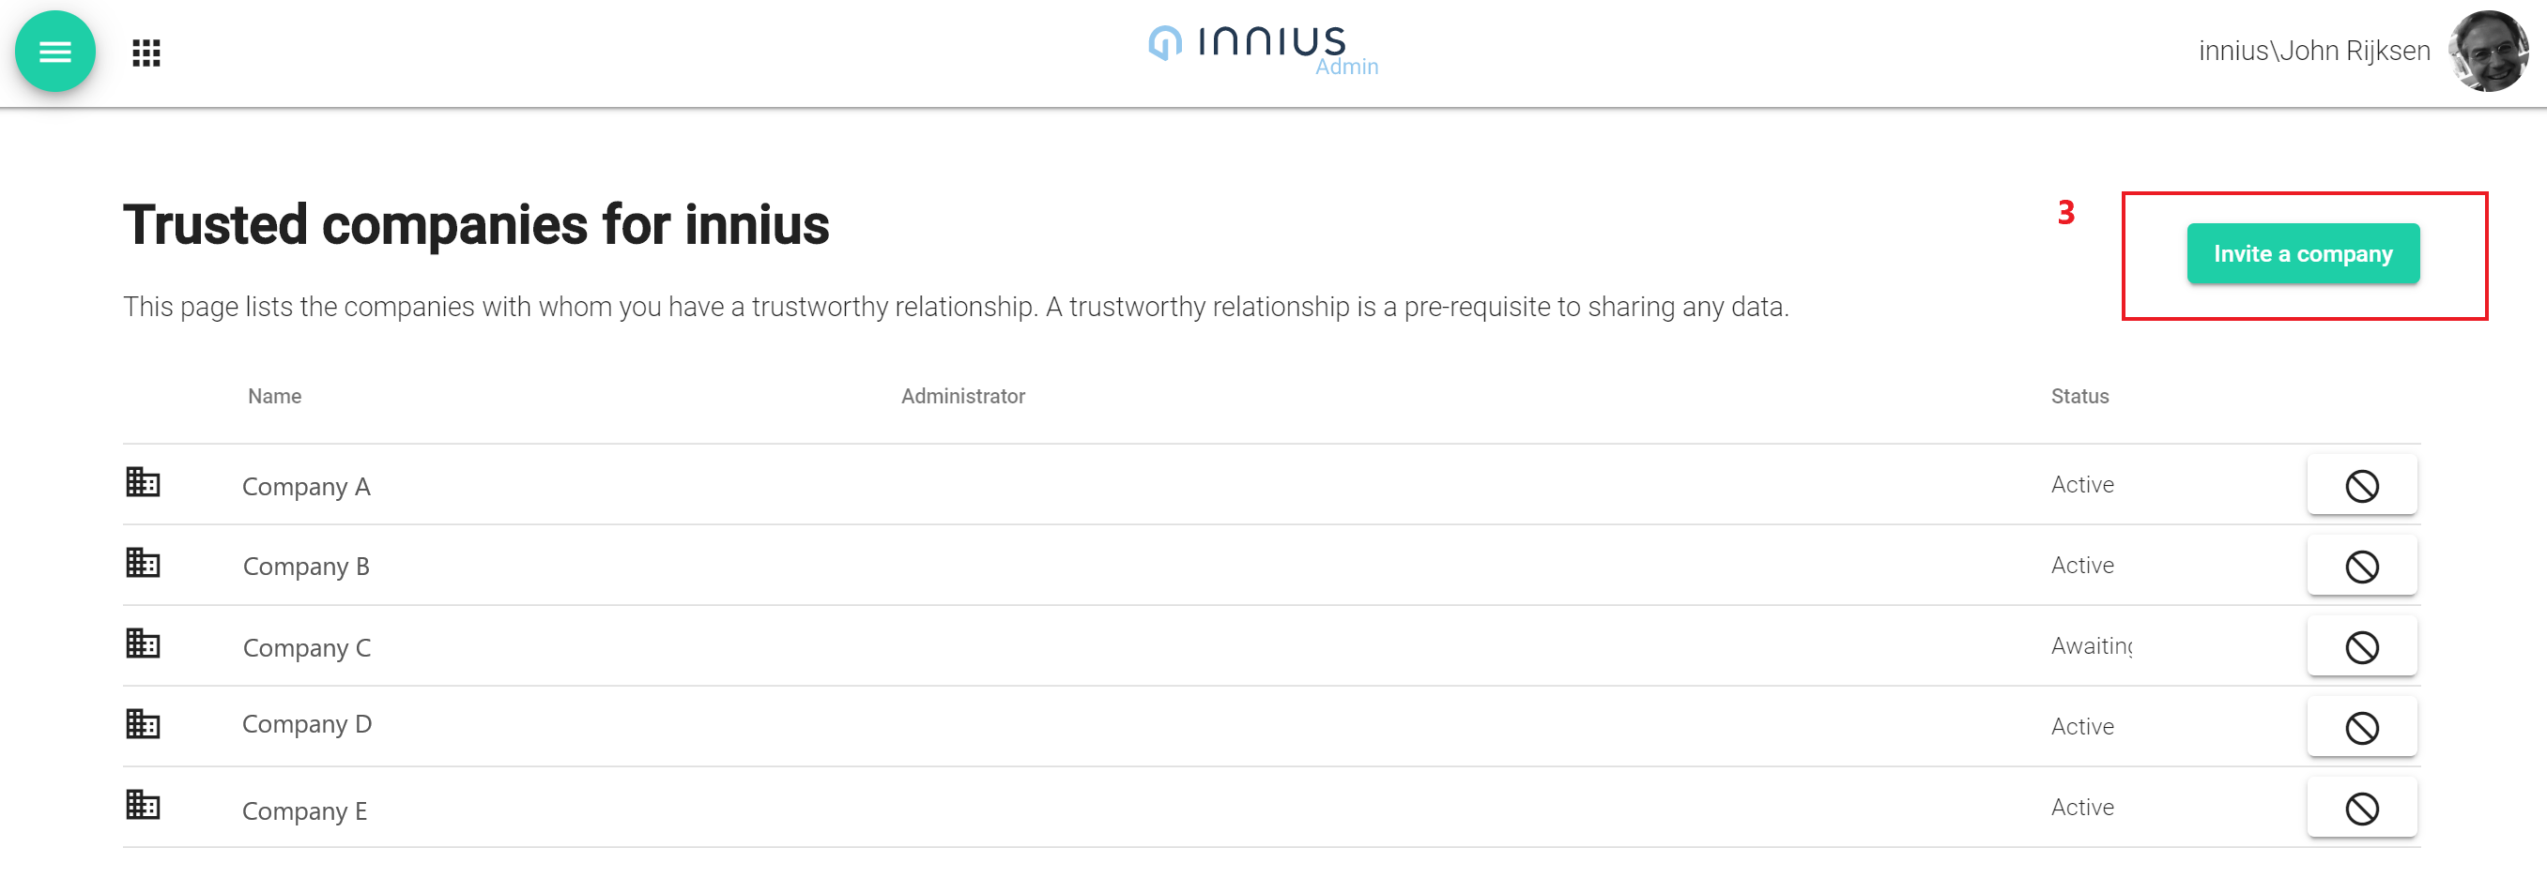Screen dimensions: 2547x893
Task: Sort by Name column header
Action: pyautogui.click(x=274, y=396)
